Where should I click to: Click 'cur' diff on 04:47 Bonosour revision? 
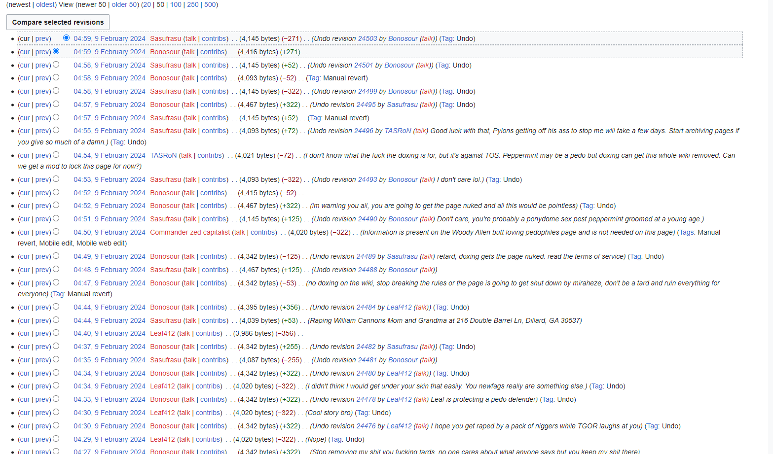pos(25,283)
